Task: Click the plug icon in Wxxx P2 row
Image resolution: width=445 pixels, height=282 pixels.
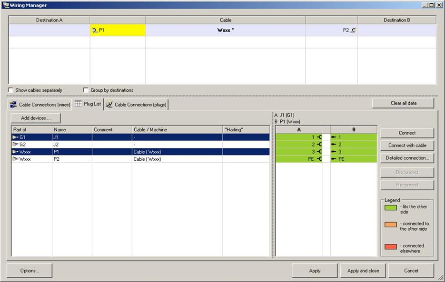Action: coord(15,159)
